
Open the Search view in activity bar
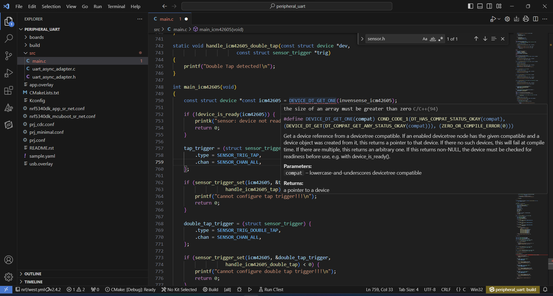click(x=9, y=38)
